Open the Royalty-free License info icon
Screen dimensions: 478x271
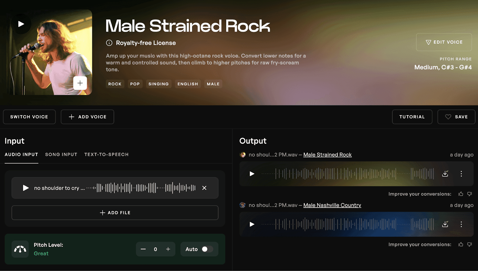pyautogui.click(x=109, y=43)
